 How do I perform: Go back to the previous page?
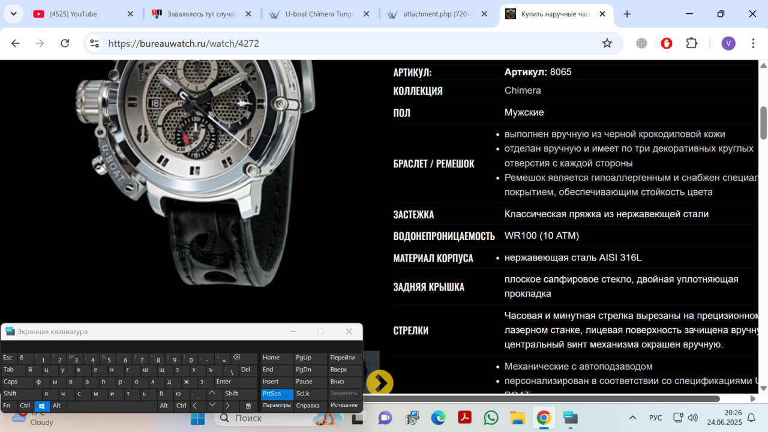click(x=16, y=43)
